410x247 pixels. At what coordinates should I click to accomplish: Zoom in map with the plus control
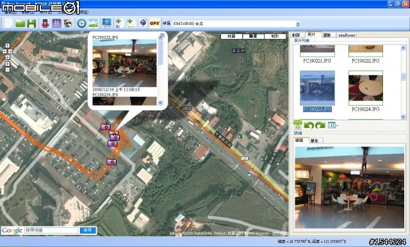pos(7,64)
